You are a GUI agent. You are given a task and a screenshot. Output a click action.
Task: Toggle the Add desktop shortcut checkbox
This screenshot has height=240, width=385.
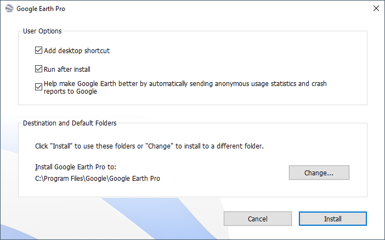click(38, 51)
